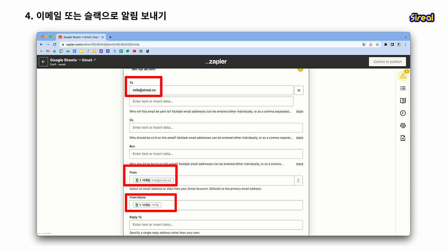Expand the From field dropdown arrows
This screenshot has height=251, width=447.
click(x=298, y=181)
